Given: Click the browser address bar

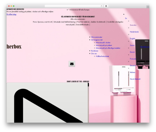Looking at the screenshot, I should [74, 6].
